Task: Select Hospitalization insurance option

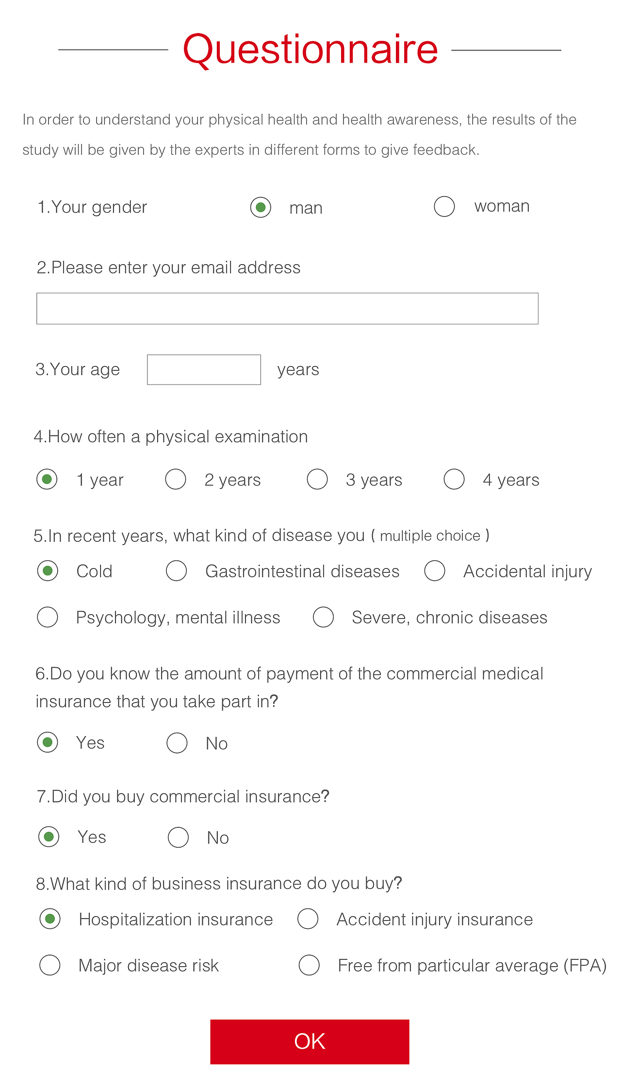Action: tap(50, 919)
